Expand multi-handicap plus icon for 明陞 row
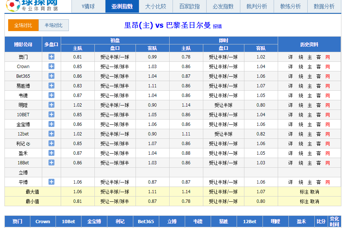 [51, 105]
